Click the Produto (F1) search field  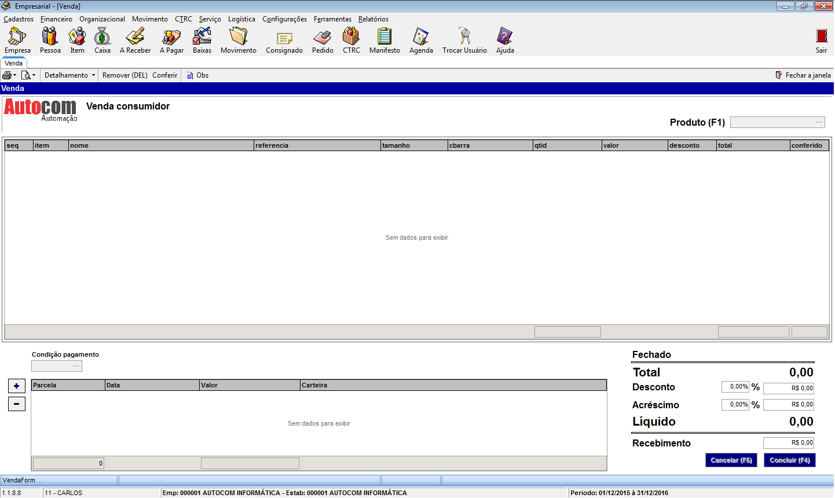[777, 122]
